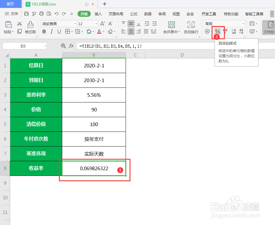Image resolution: width=275 pixels, height=225 pixels.
Task: Redo the last undone action
Action: (64, 14)
